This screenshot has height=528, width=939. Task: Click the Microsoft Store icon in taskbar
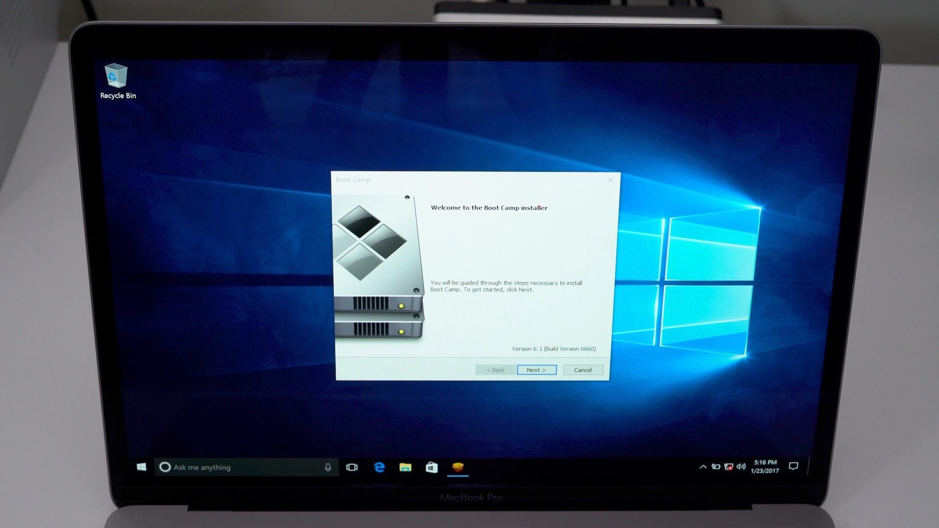pos(432,466)
